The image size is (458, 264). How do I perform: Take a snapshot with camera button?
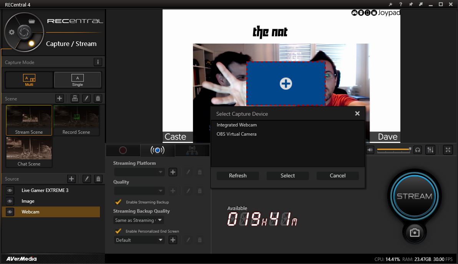(x=415, y=233)
